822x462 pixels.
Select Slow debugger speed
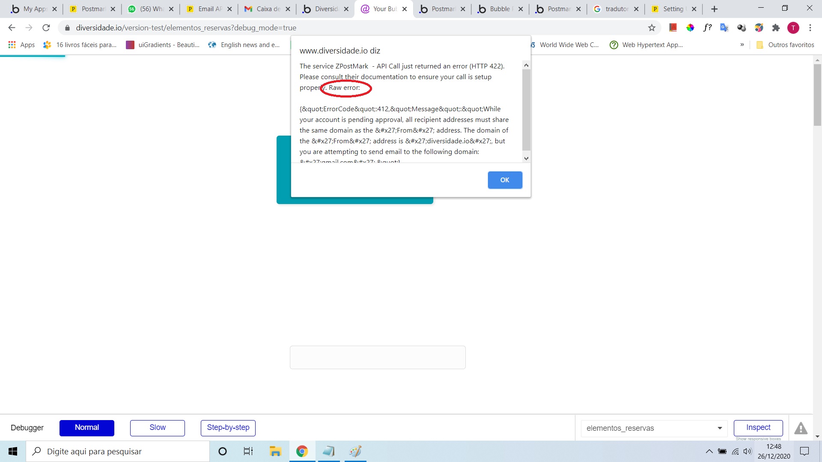tap(158, 428)
